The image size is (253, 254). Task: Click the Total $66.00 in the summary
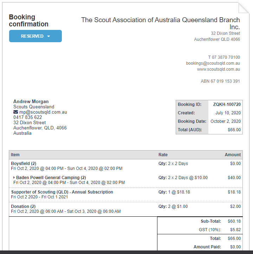[234, 239]
